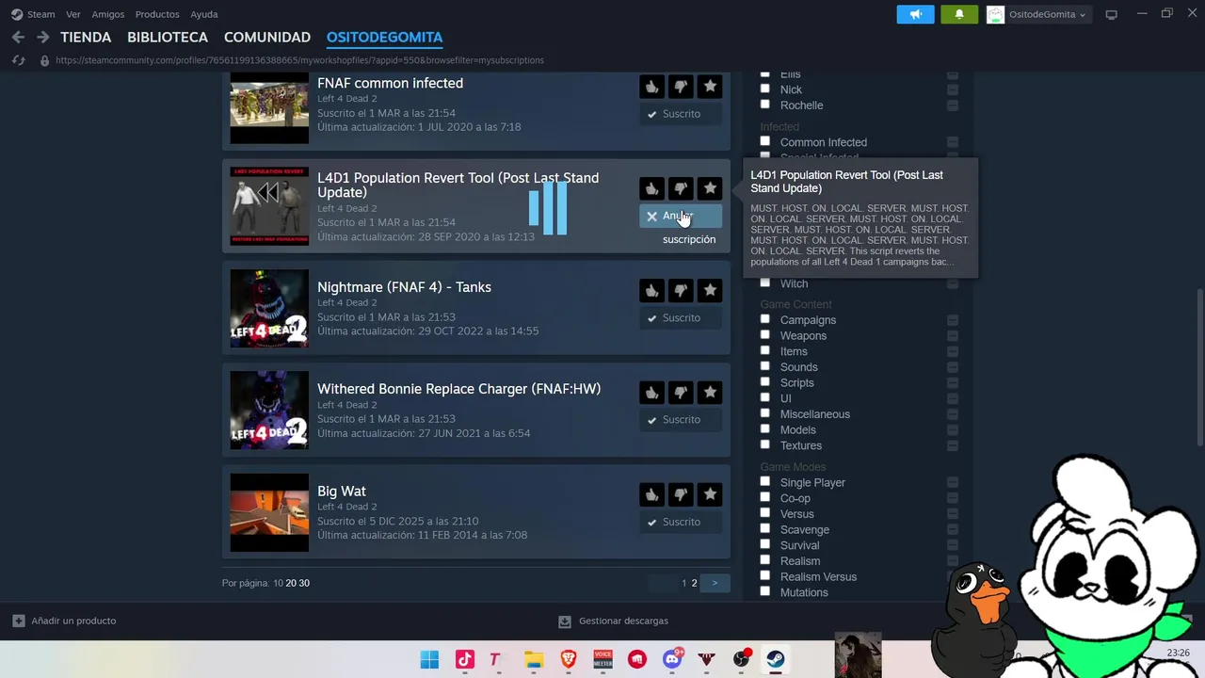Thumbs up FNAF common infected
The width and height of the screenshot is (1205, 678).
651,87
